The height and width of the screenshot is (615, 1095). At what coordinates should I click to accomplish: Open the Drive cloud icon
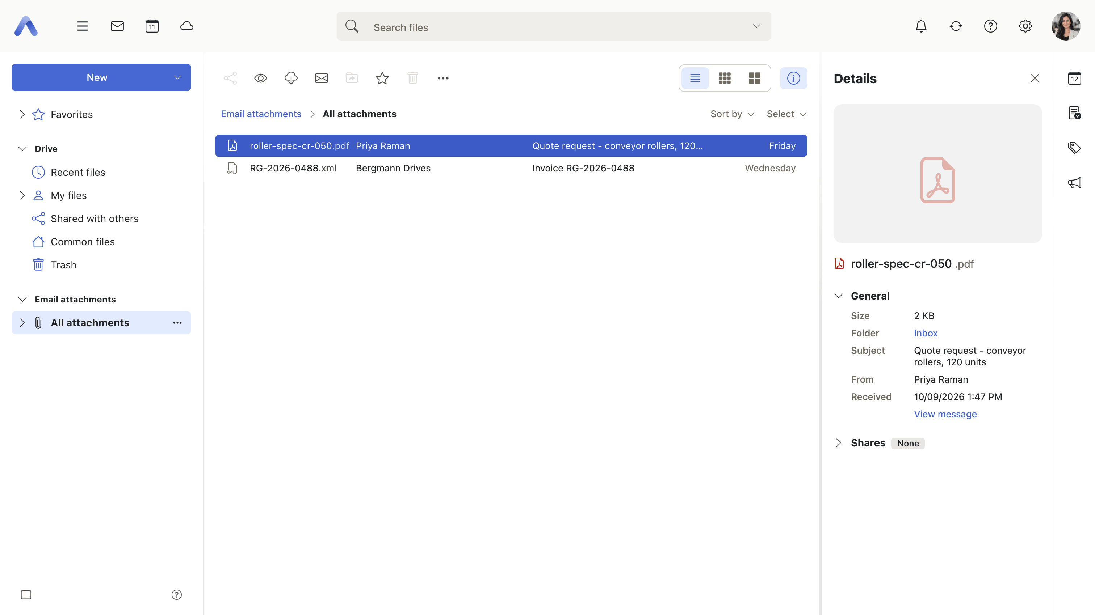click(x=186, y=26)
